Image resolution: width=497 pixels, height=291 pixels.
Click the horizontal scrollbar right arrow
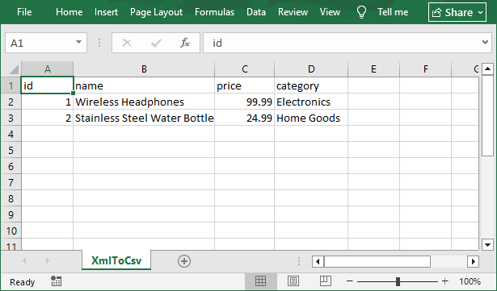pyautogui.click(x=473, y=262)
